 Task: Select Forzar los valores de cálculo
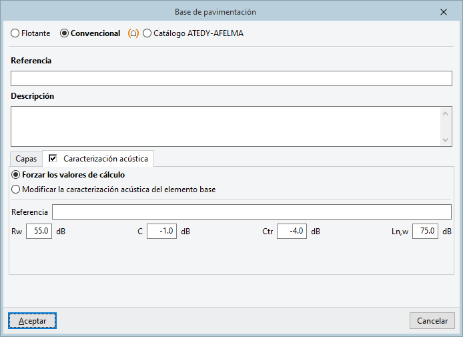[x=17, y=175]
